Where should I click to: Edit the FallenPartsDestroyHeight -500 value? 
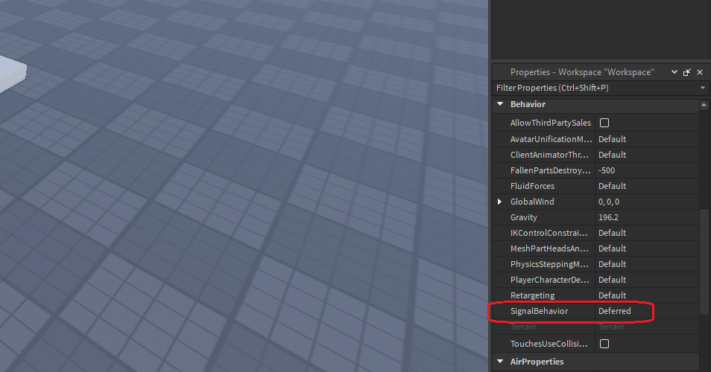click(x=607, y=170)
